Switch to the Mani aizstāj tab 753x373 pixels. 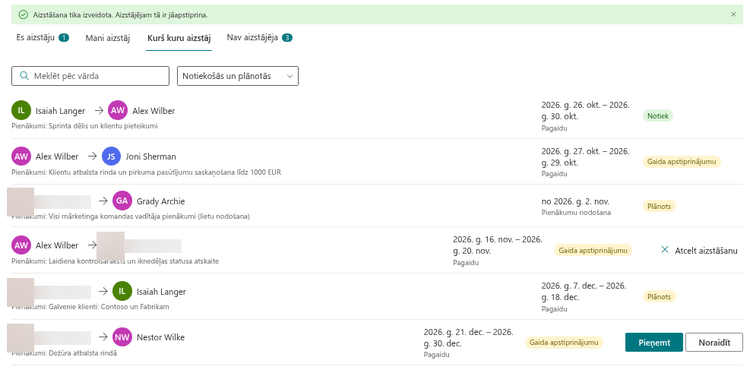point(108,39)
